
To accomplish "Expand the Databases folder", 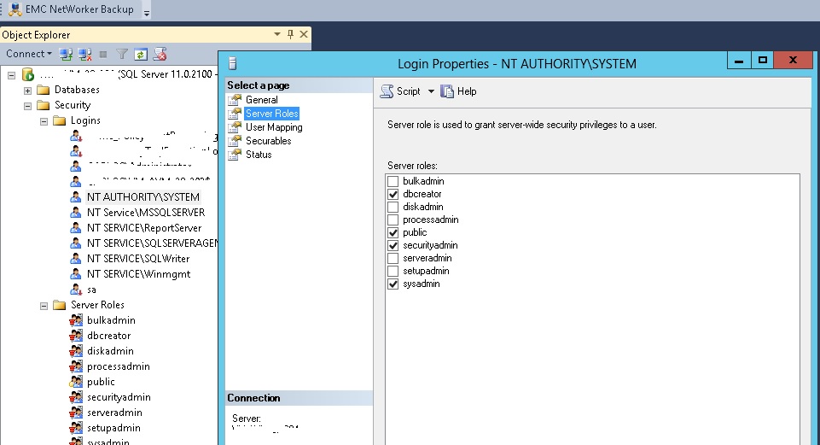I will [27, 90].
